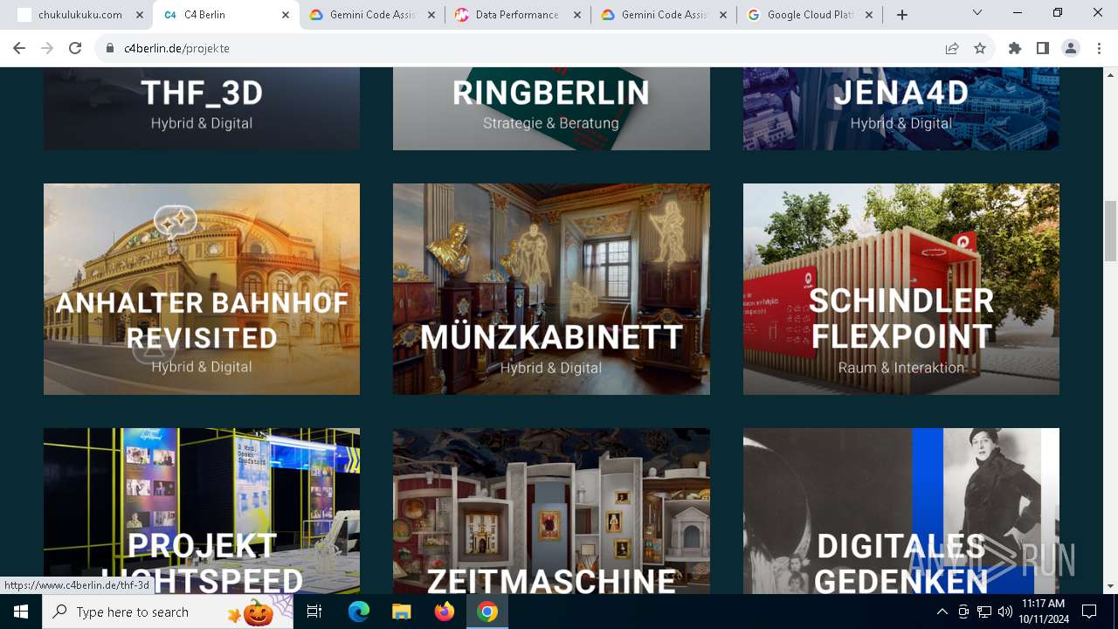
Task: Switch to first Gemini Code Assist tab
Action: point(371,15)
